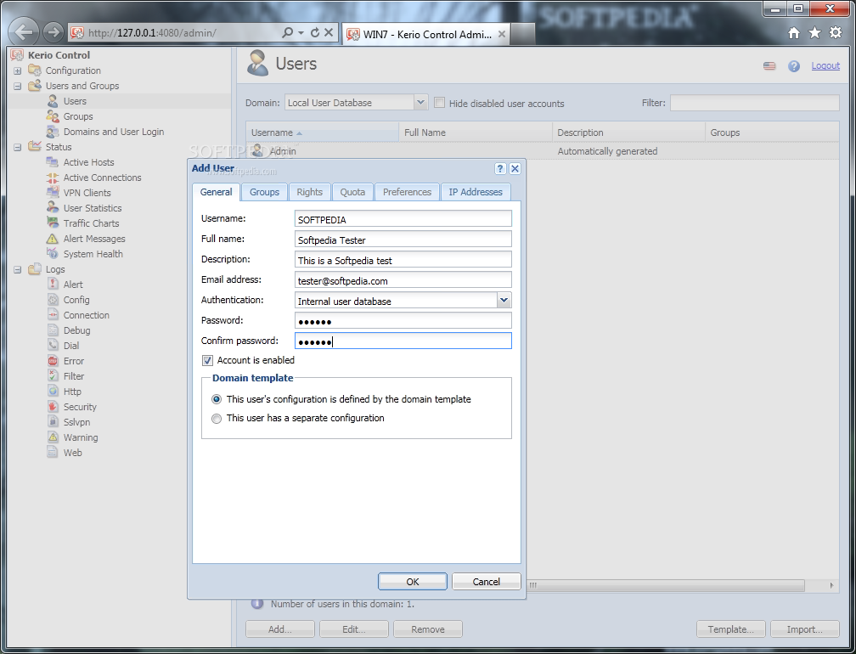Sort by the Username column header

(x=322, y=132)
